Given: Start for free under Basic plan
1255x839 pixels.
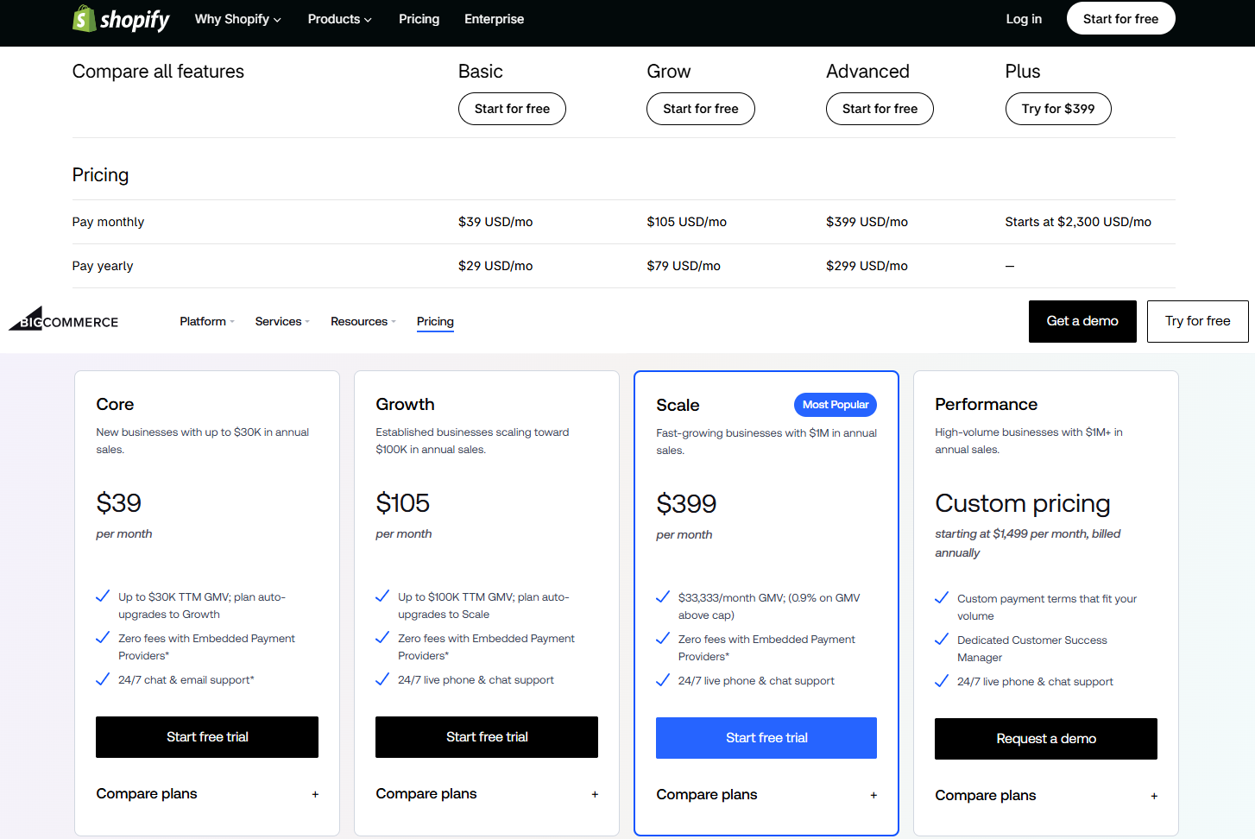Looking at the screenshot, I should click(x=512, y=109).
